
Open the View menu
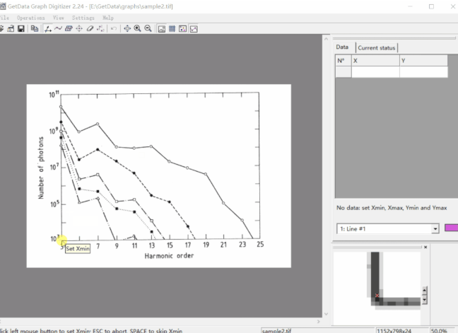click(x=58, y=17)
